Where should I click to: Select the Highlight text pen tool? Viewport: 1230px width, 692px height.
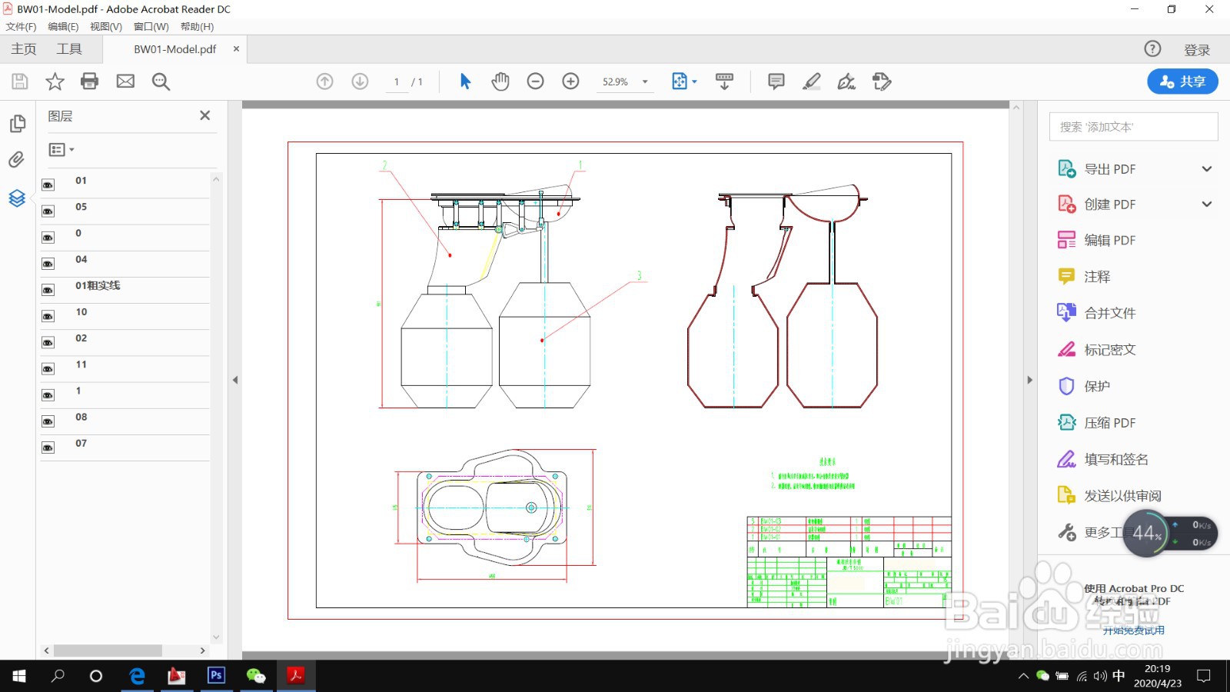(x=812, y=82)
